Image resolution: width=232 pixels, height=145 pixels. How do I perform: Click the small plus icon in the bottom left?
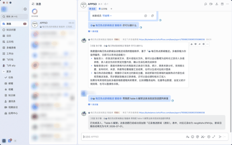click(15, 141)
